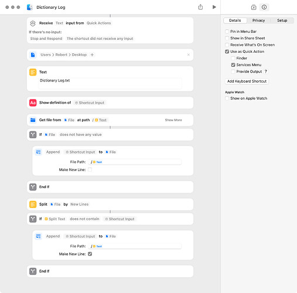Remove the Desktop folder action with X
Screen dimensions: 297x293
[189, 54]
